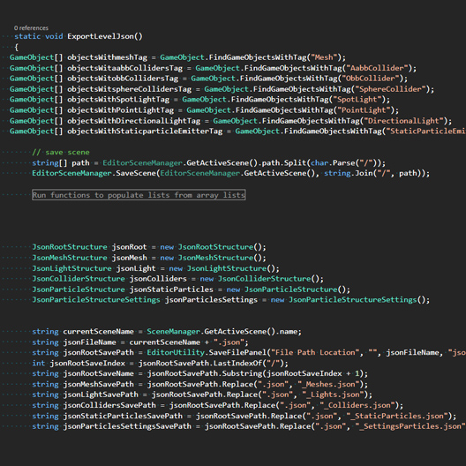Screen dimensions: 466x466
Task: Click the jsonCollidersSavePath variable
Action: (109, 405)
